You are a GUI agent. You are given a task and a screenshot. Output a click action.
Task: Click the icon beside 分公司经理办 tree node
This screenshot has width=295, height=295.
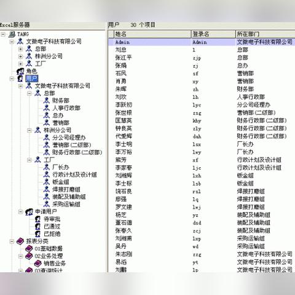click(47, 137)
